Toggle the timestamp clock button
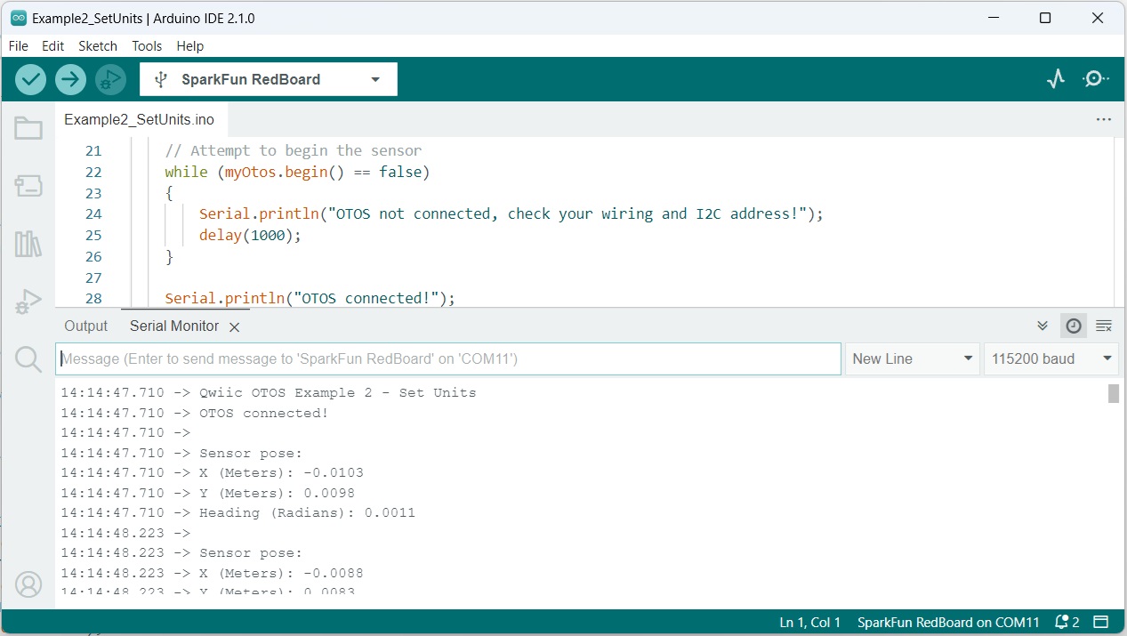Screen dimensions: 1127x636 coord(1074,326)
